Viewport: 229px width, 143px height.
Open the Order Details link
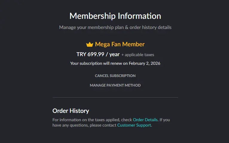click(145, 120)
